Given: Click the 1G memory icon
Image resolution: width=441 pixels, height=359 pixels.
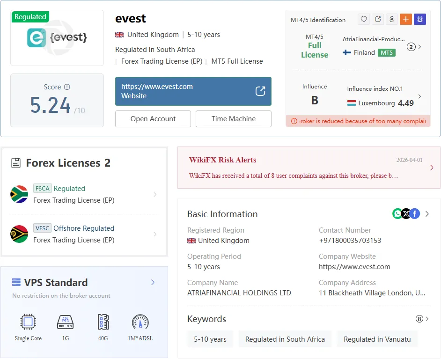Looking at the screenshot, I should tap(65, 322).
